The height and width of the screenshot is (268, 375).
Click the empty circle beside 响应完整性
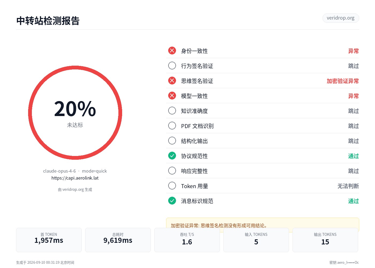coord(172,171)
